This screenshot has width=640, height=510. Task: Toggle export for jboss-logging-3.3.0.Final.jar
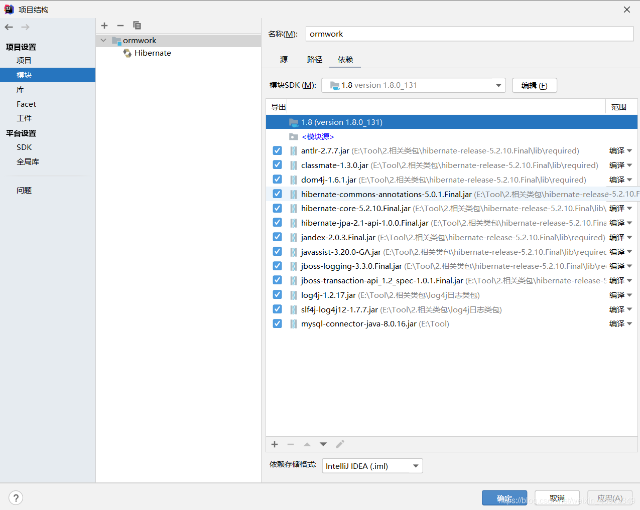coord(277,266)
